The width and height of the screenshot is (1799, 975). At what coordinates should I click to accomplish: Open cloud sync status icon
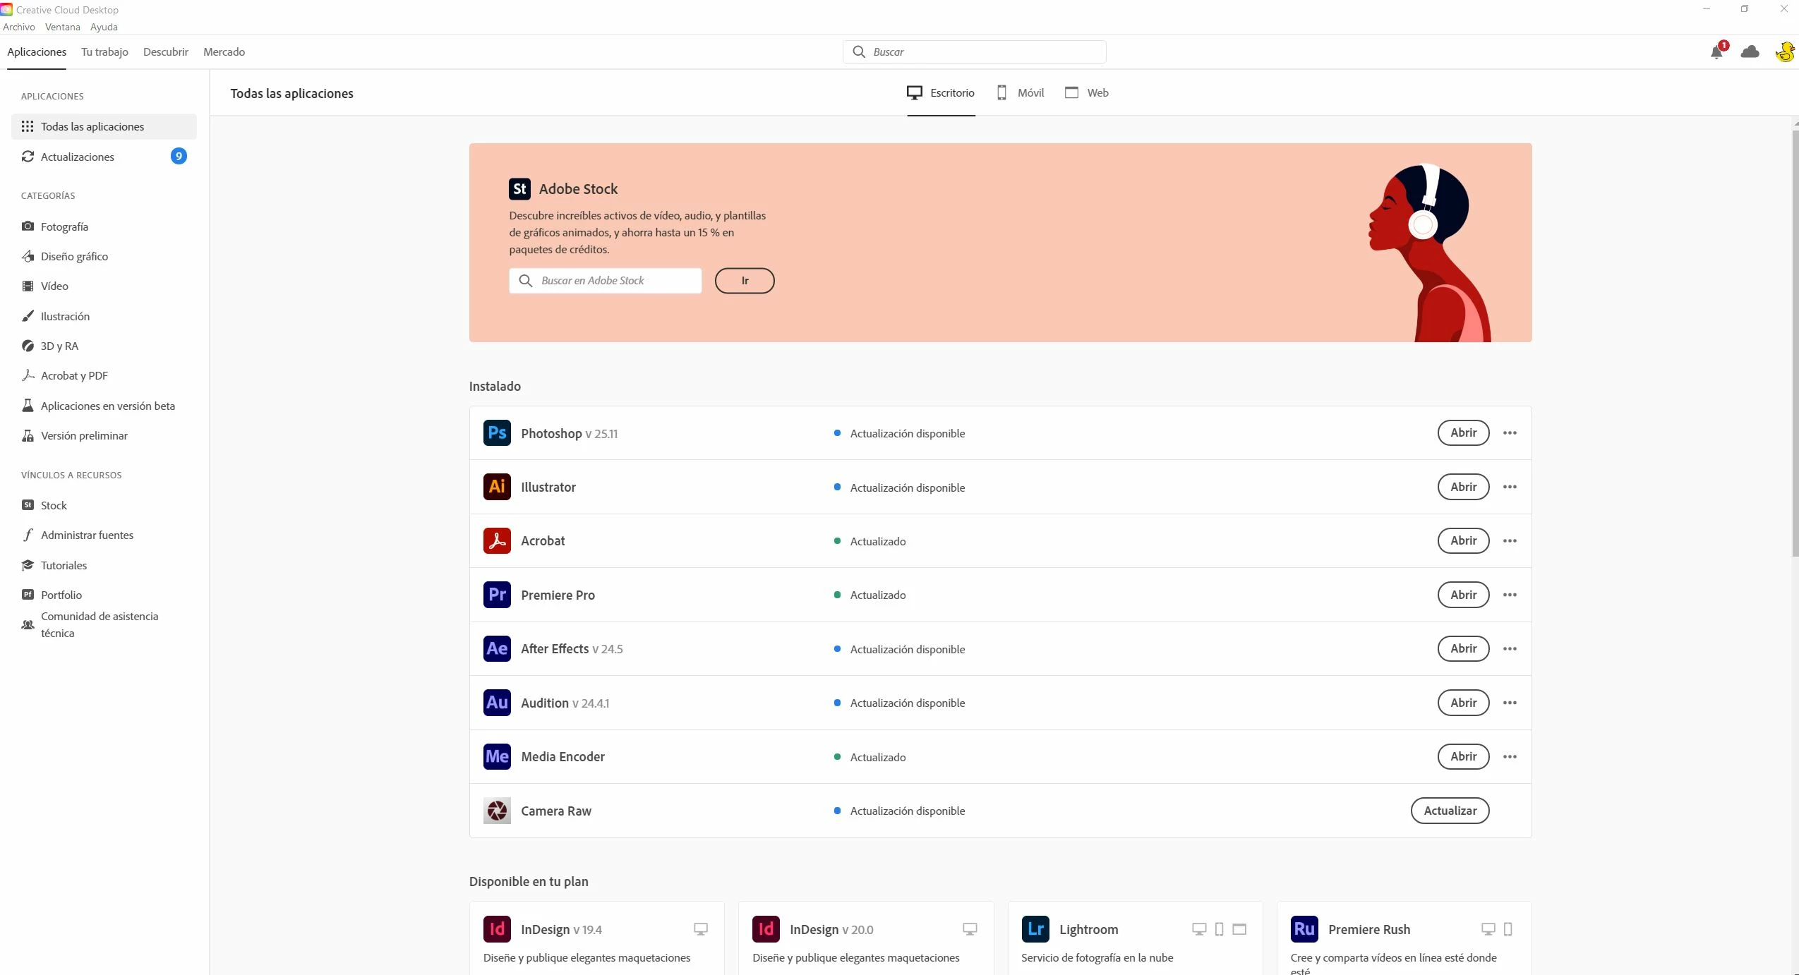(1750, 52)
